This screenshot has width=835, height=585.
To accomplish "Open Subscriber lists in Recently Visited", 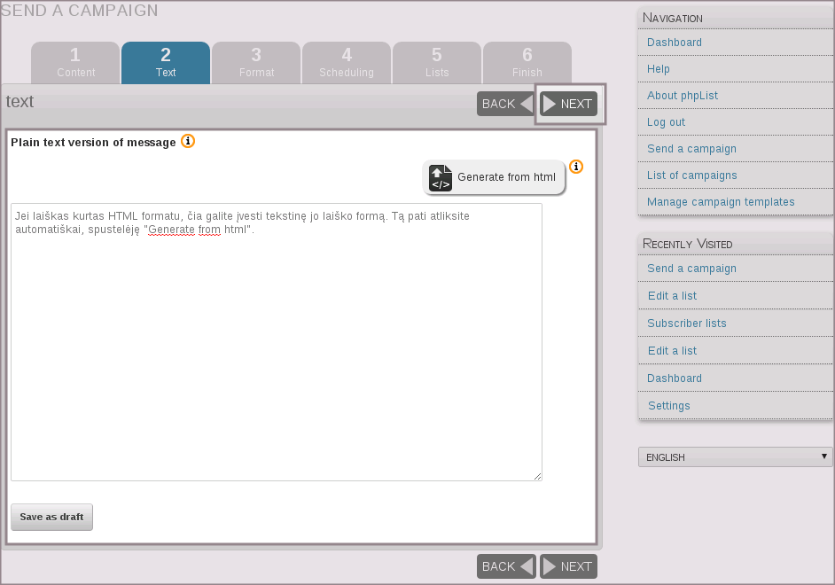I will [x=687, y=324].
